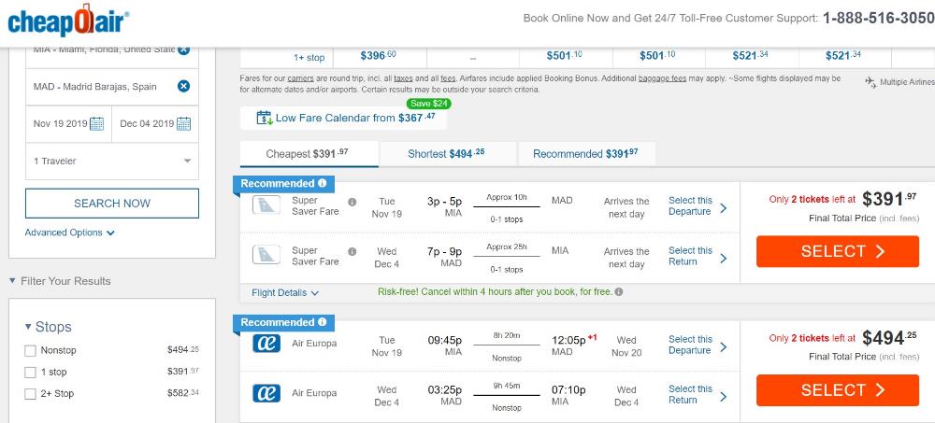Click the cancel-for-free info icon

click(619, 292)
